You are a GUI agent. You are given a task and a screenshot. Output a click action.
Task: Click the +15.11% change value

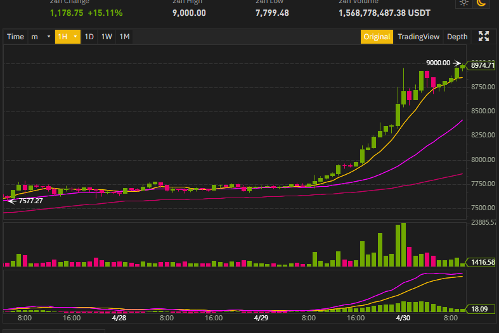click(x=105, y=13)
